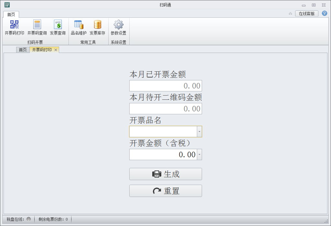
Task: Click the 扫码开票 group label
Action: coord(35,42)
